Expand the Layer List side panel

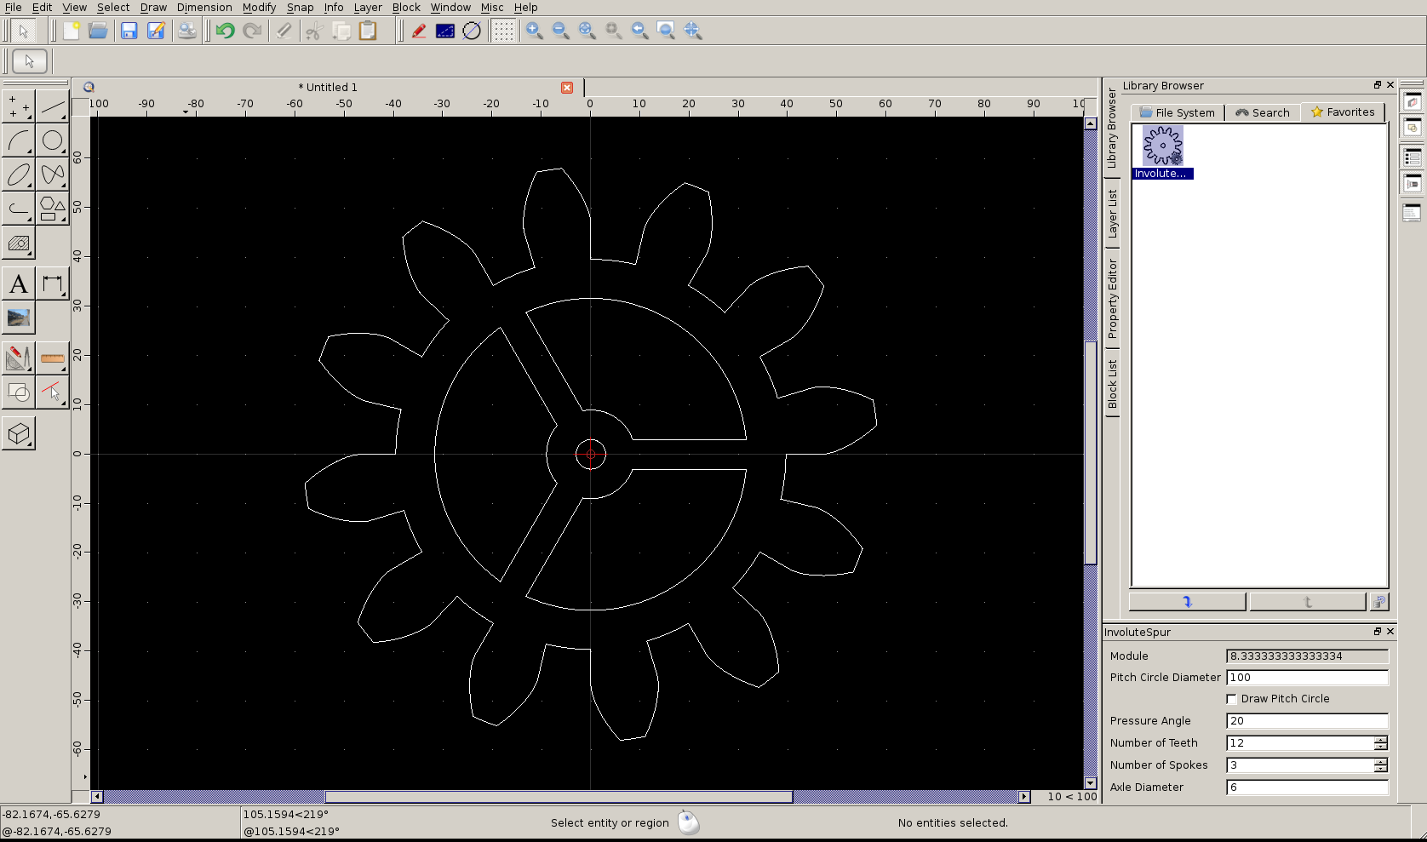pyautogui.click(x=1112, y=213)
